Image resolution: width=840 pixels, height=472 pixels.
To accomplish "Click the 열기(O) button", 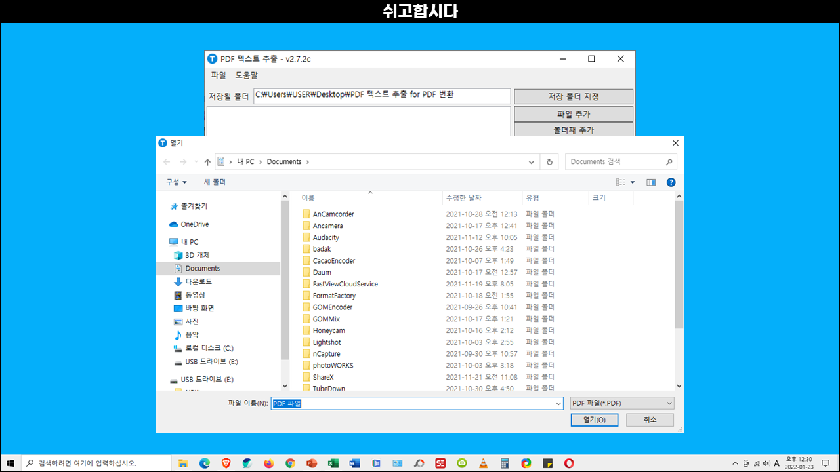I will (594, 420).
